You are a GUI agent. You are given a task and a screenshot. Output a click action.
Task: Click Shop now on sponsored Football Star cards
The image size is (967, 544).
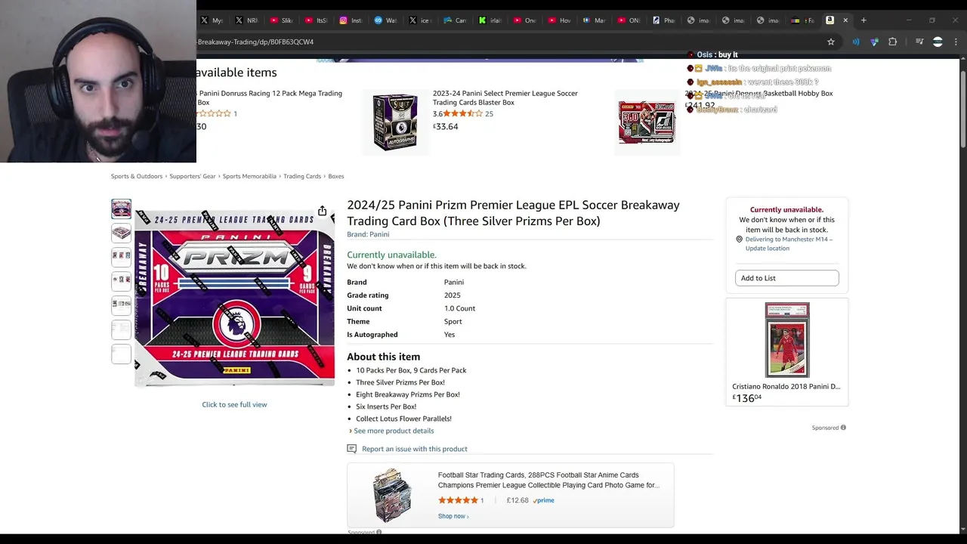[453, 516]
